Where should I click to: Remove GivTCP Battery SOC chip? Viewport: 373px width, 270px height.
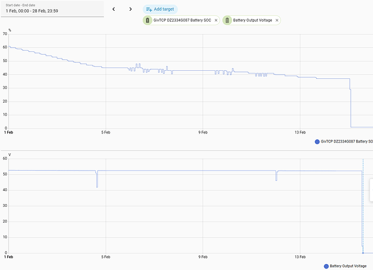[x=216, y=20]
